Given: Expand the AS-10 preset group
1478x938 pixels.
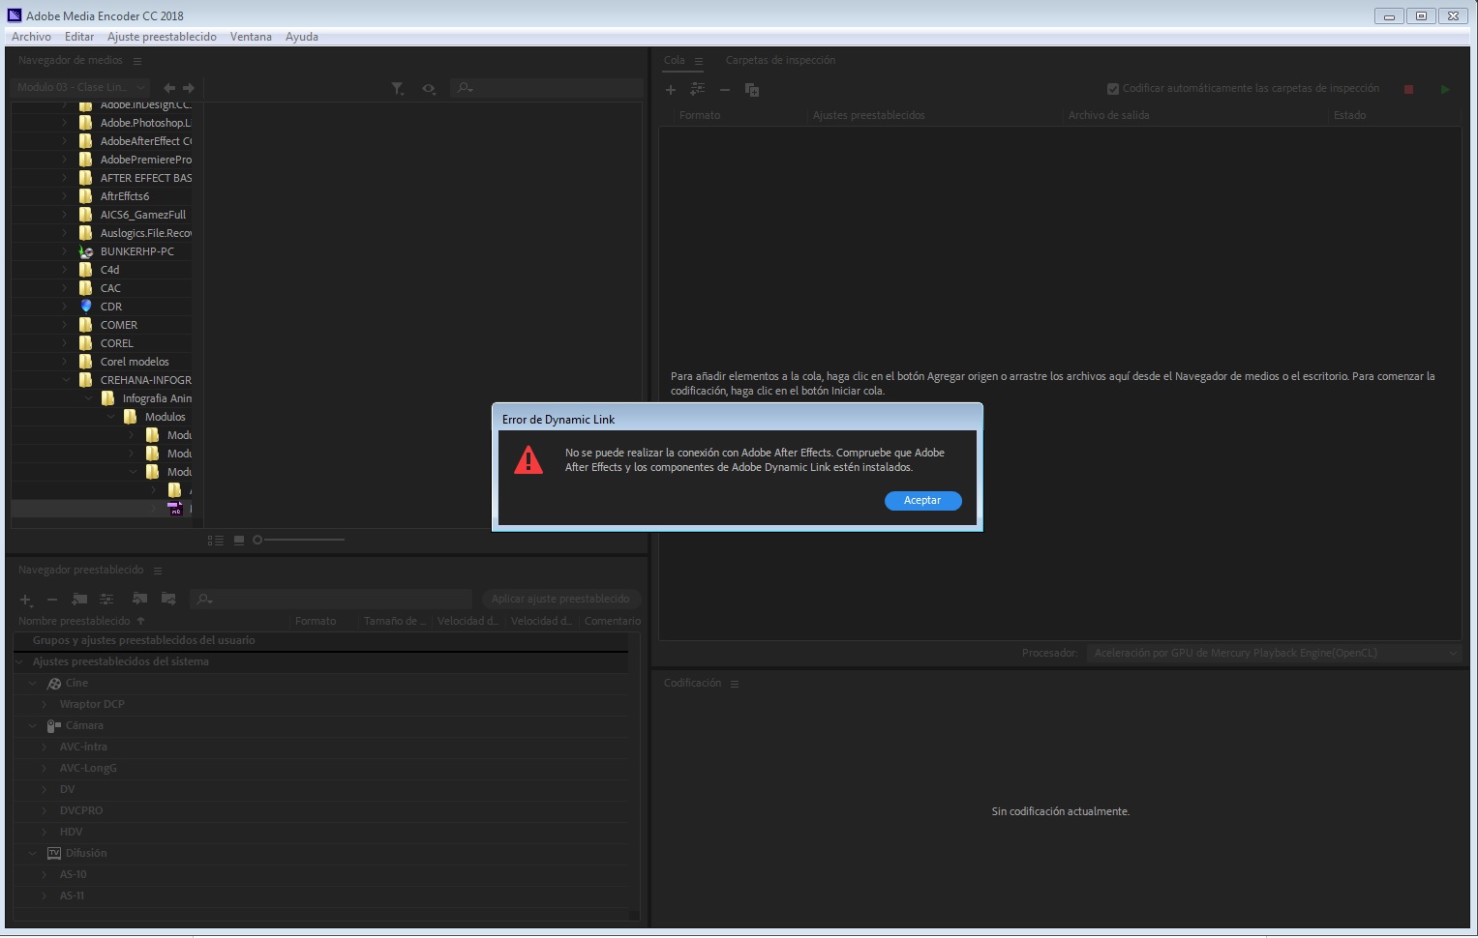Looking at the screenshot, I should coord(45,875).
